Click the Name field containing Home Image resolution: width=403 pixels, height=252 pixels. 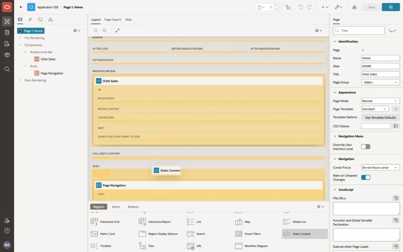(x=380, y=58)
